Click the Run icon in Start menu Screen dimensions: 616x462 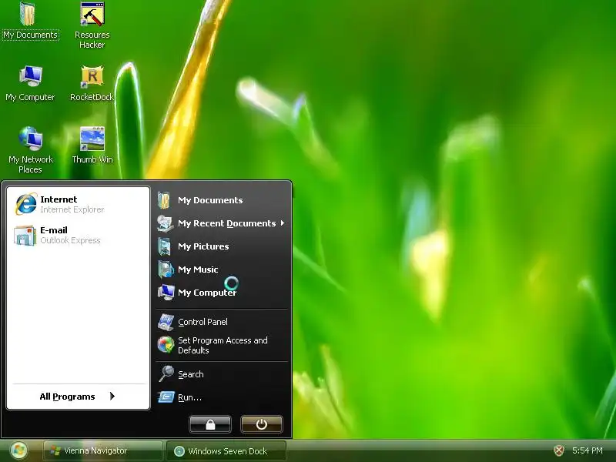[x=166, y=397]
